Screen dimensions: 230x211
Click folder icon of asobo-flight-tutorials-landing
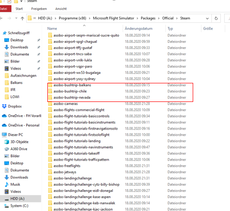click(50, 141)
